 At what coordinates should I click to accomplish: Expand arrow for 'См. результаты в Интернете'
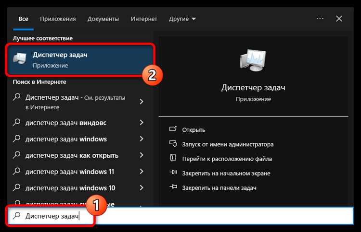pos(142,102)
